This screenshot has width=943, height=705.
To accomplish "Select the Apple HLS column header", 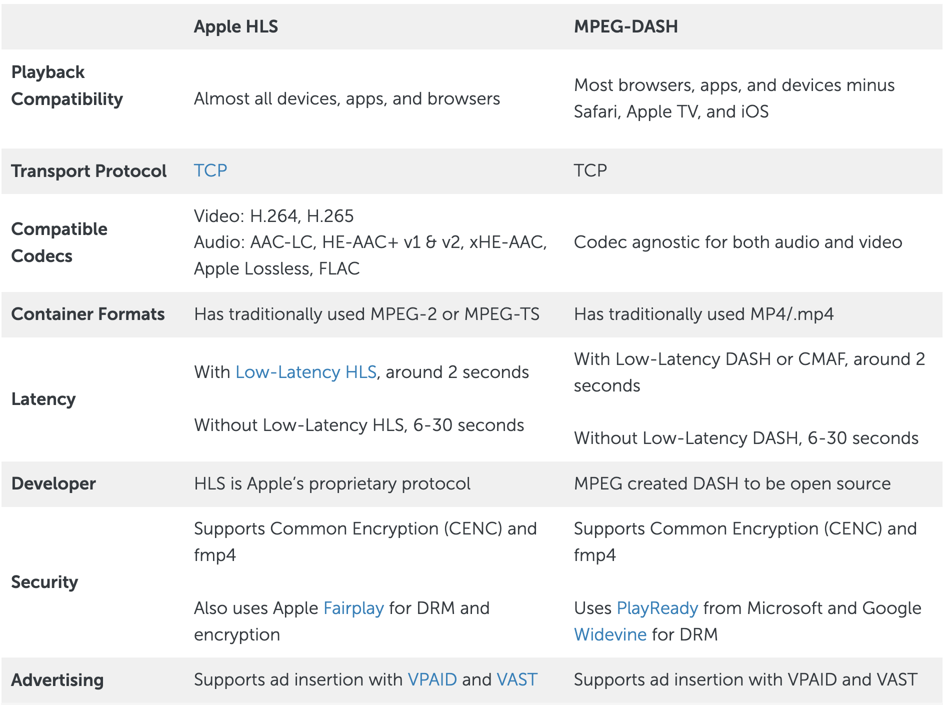I will pos(235,26).
